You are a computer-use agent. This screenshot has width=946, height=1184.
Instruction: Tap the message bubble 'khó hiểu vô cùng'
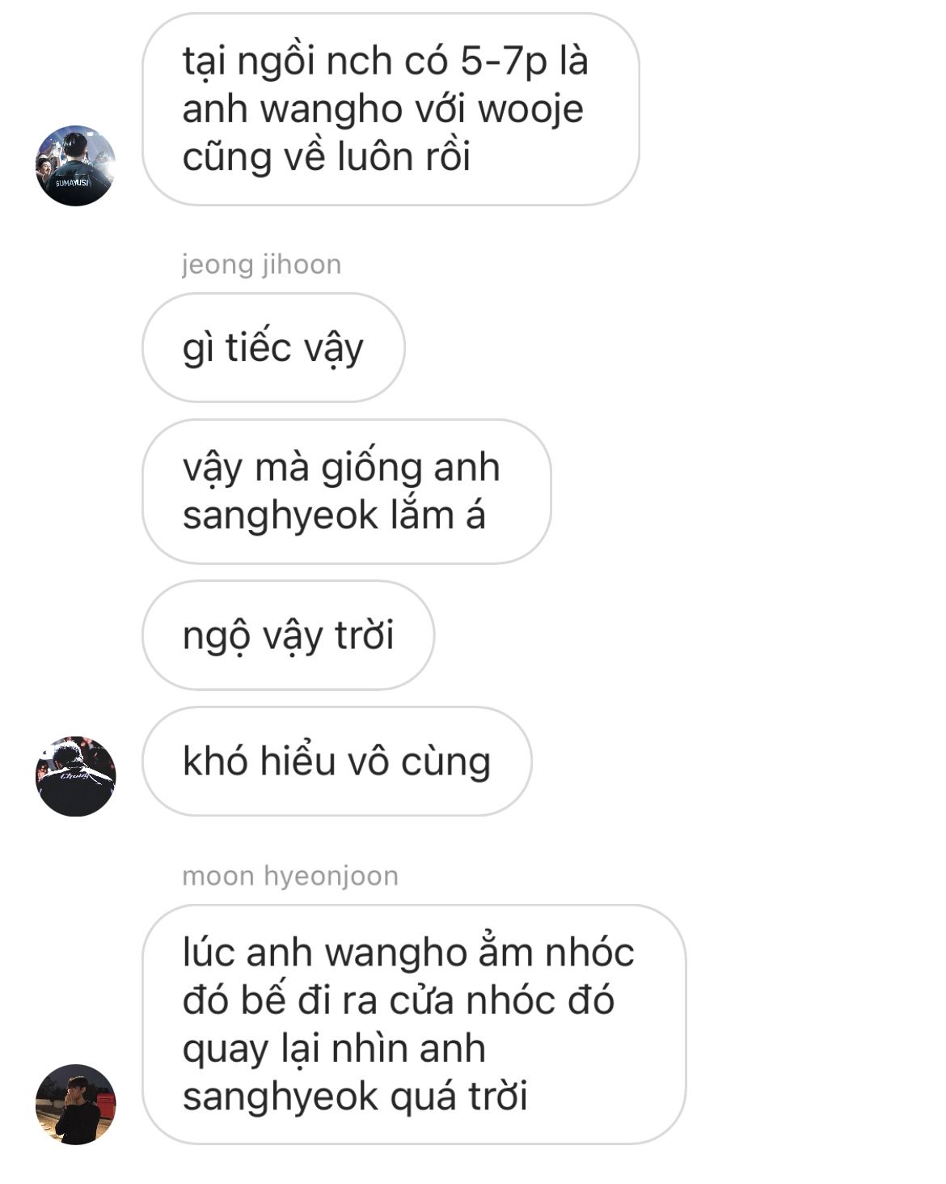tap(337, 761)
